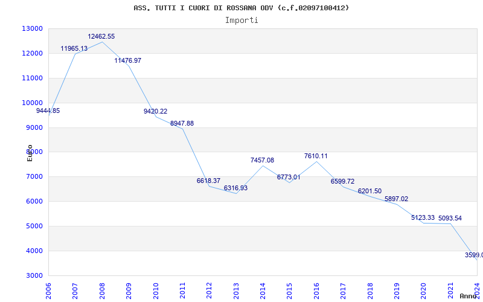Viewport: 483px width, 302px height.
Task: Click the 7457.08 value label
Action: pos(262,160)
